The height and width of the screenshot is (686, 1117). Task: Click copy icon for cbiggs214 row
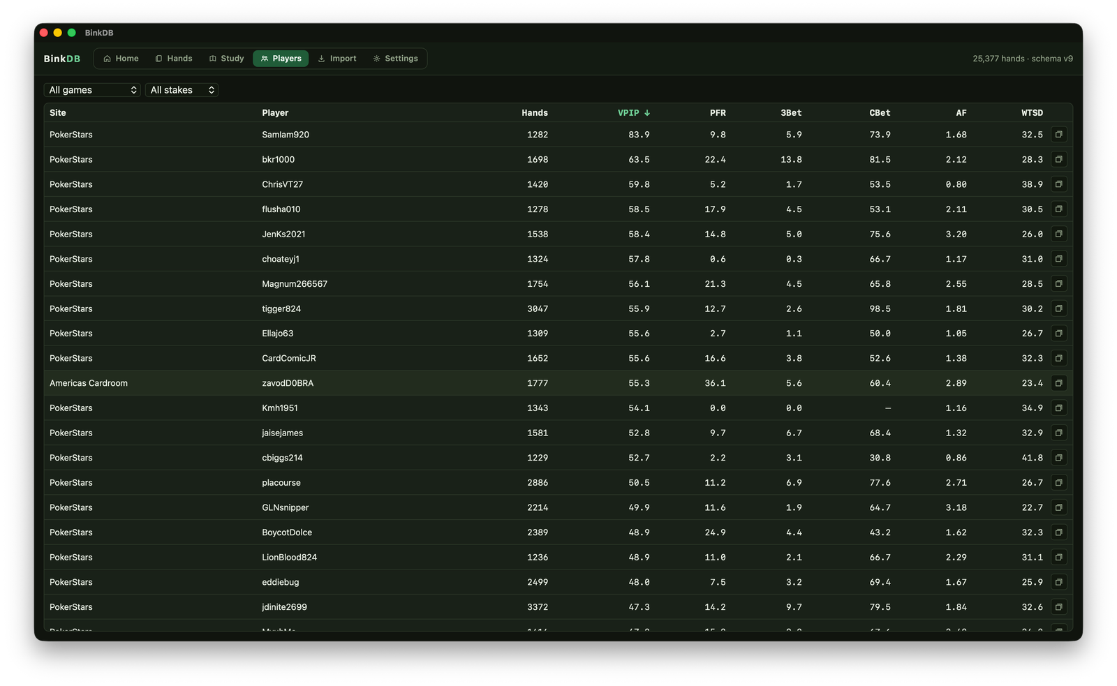tap(1058, 458)
